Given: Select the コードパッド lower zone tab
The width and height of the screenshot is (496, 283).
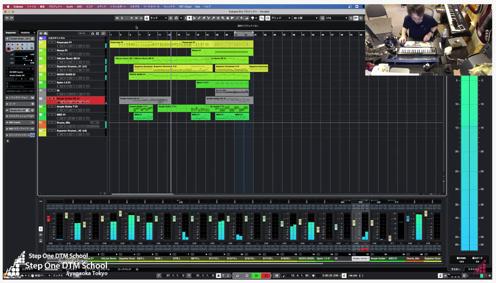Looking at the screenshot, I should coord(124,269).
